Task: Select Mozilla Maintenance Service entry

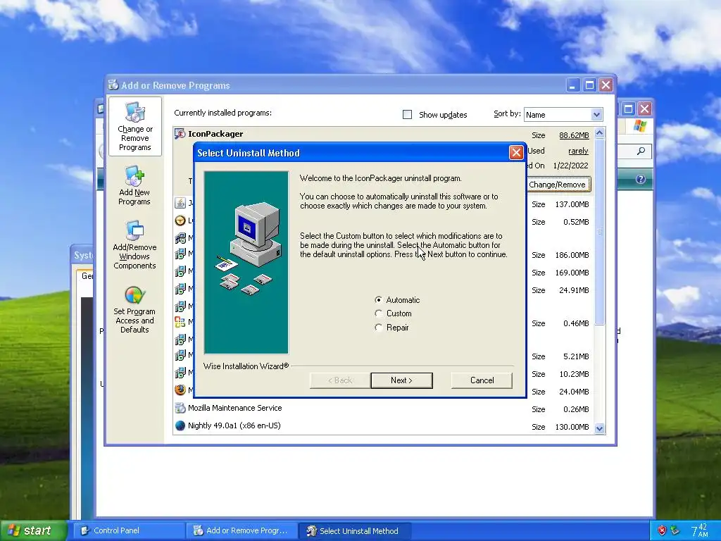Action: point(234,408)
